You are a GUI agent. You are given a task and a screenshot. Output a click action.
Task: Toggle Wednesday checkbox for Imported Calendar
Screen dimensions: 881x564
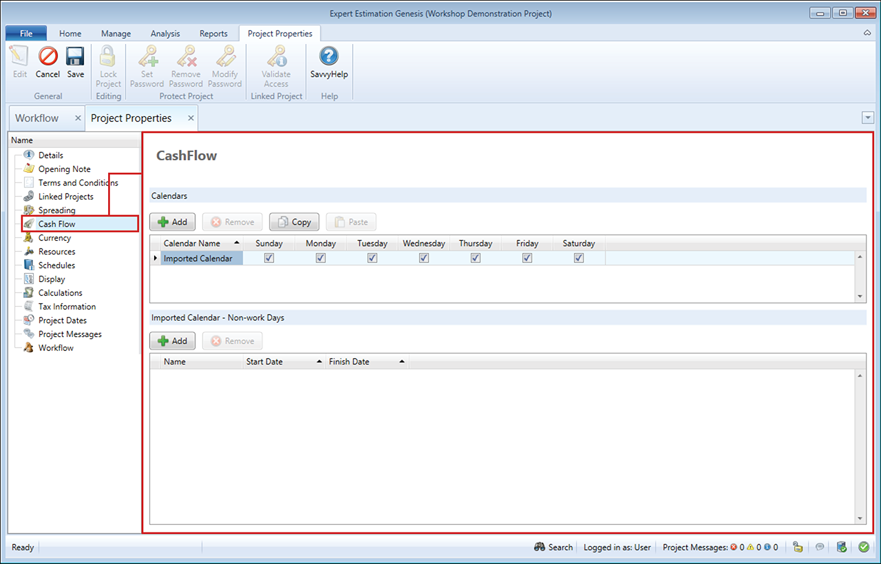pos(424,258)
